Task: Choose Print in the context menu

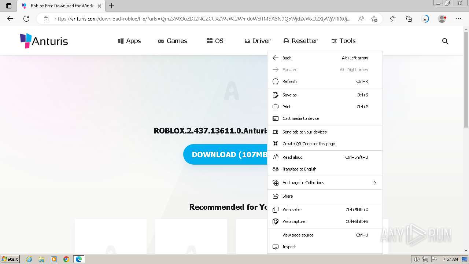Action: (325, 107)
